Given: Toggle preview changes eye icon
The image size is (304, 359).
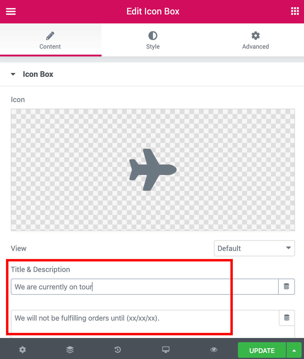Looking at the screenshot, I should (x=214, y=350).
